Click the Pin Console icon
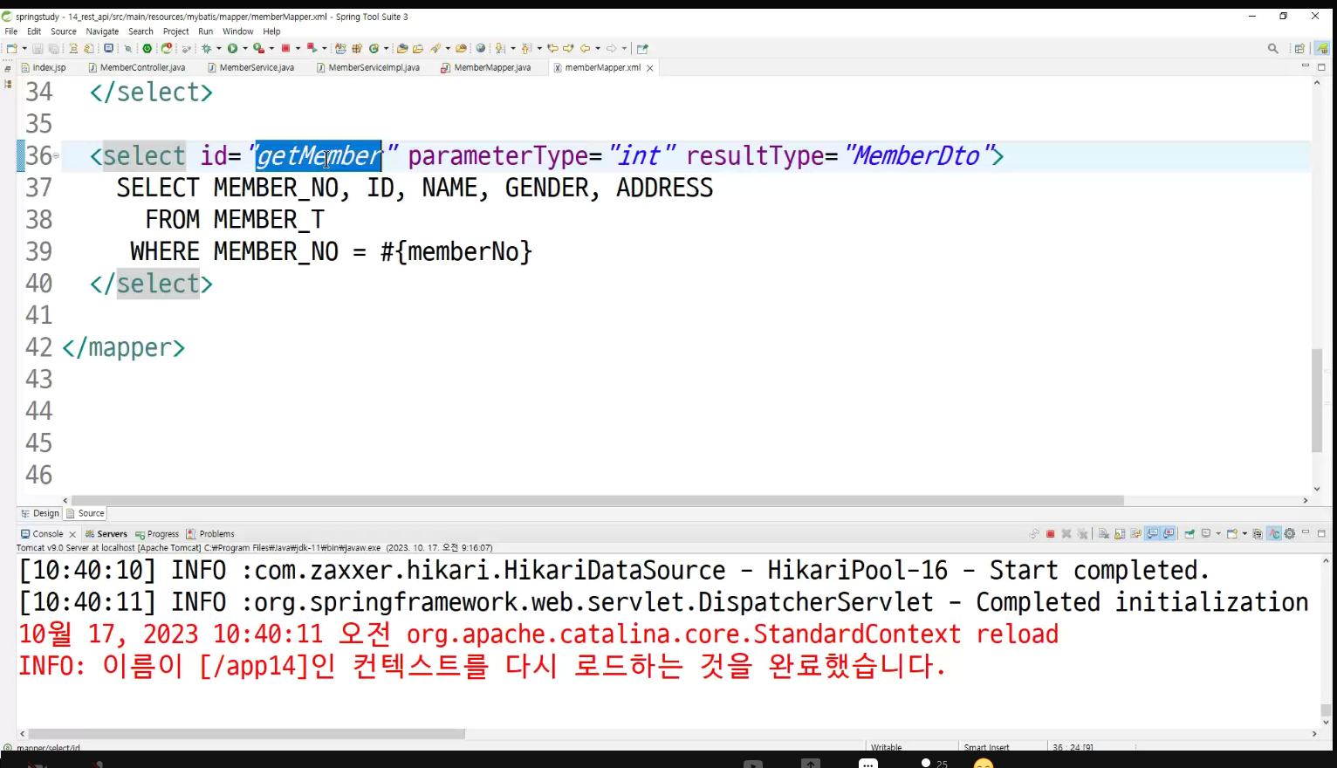The width and height of the screenshot is (1337, 768). pyautogui.click(x=1189, y=534)
